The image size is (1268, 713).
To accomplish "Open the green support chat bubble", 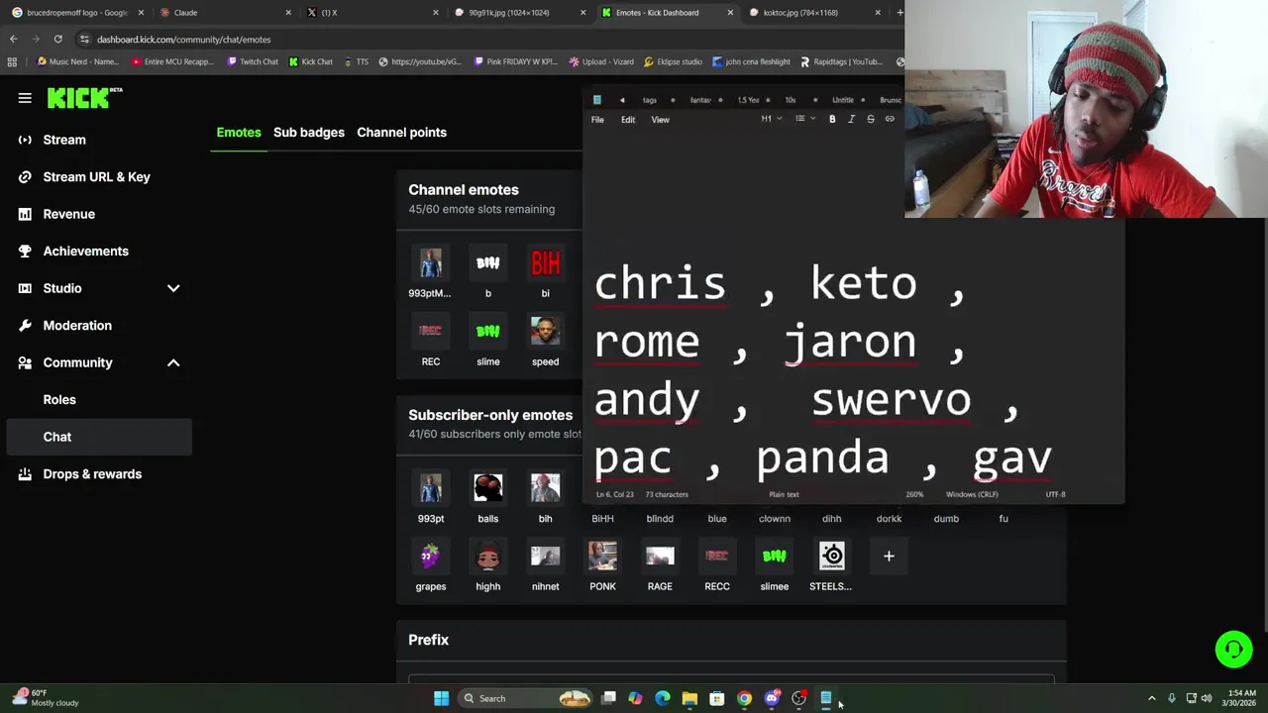I will coord(1233,650).
